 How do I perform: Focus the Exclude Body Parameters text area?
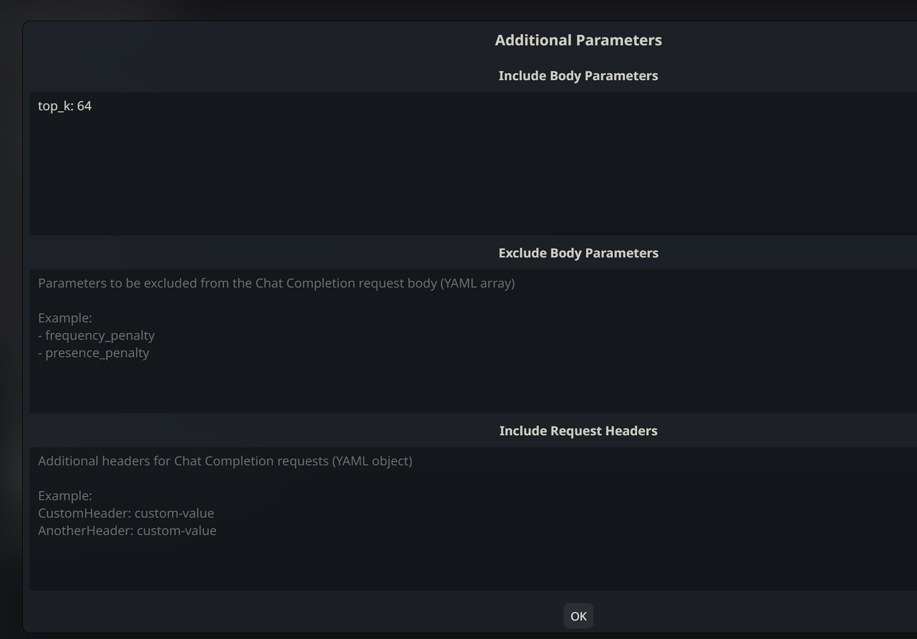click(473, 341)
